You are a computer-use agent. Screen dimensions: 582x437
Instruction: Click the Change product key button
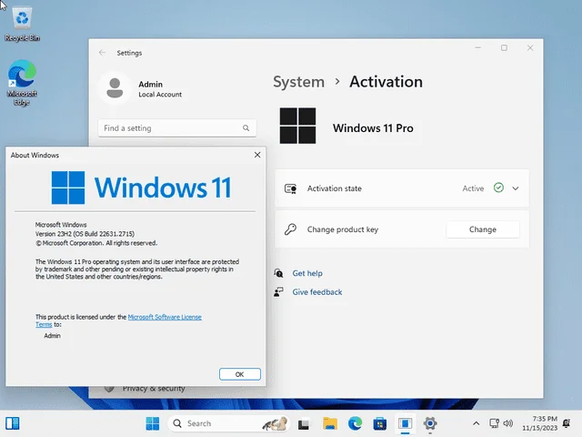(x=483, y=229)
